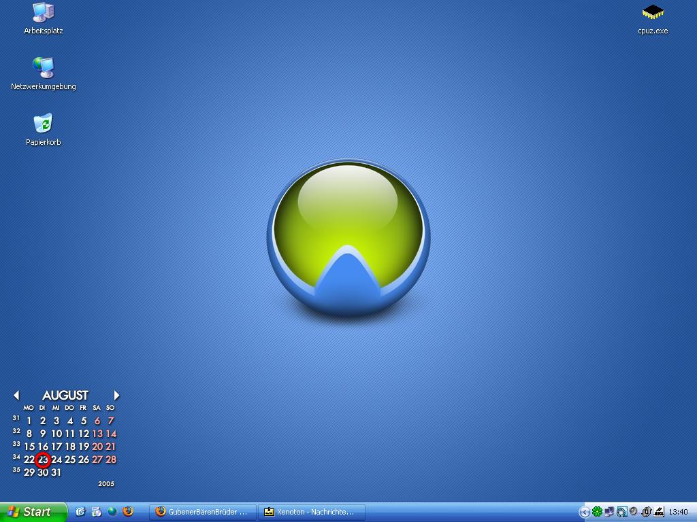Select day 26 in the August calendar
This screenshot has height=522, width=697.
84,459
